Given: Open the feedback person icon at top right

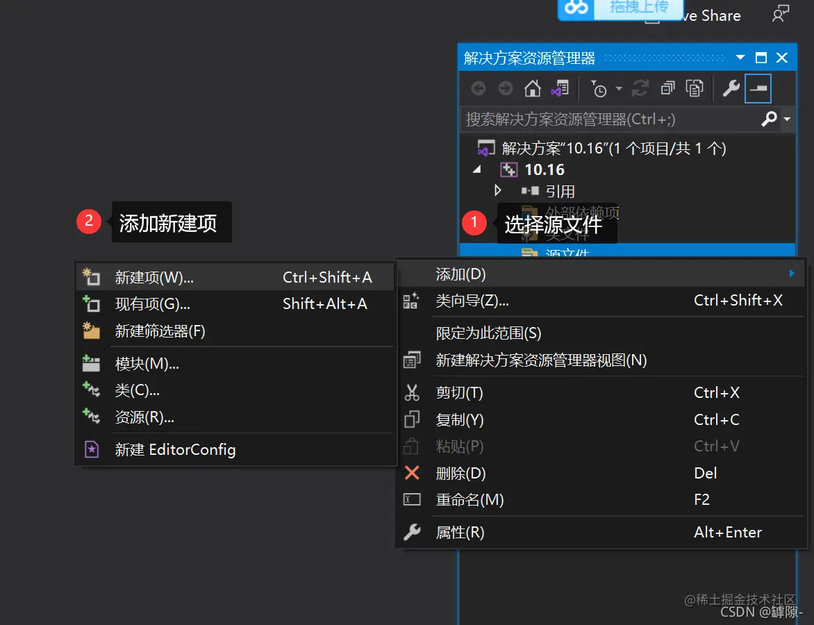Looking at the screenshot, I should [x=780, y=14].
